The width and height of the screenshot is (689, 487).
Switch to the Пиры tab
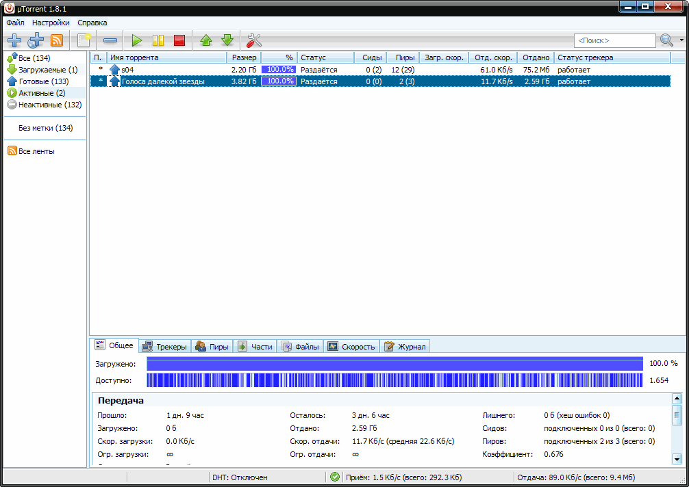tap(212, 347)
